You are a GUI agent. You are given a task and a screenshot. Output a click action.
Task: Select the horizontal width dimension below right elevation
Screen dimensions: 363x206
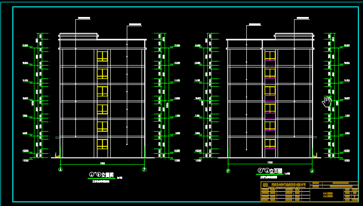[270, 164]
